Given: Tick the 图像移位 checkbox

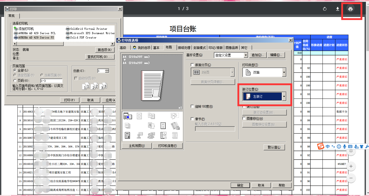Looking at the screenshot, I should (x=244, y=119).
